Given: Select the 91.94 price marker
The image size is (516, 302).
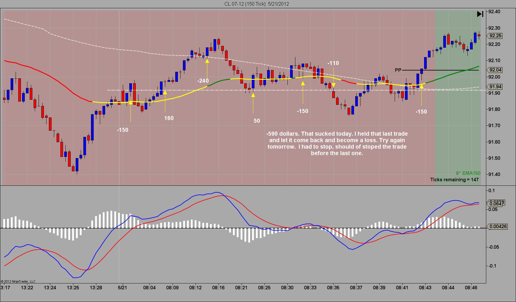Looking at the screenshot, I should [495, 87].
